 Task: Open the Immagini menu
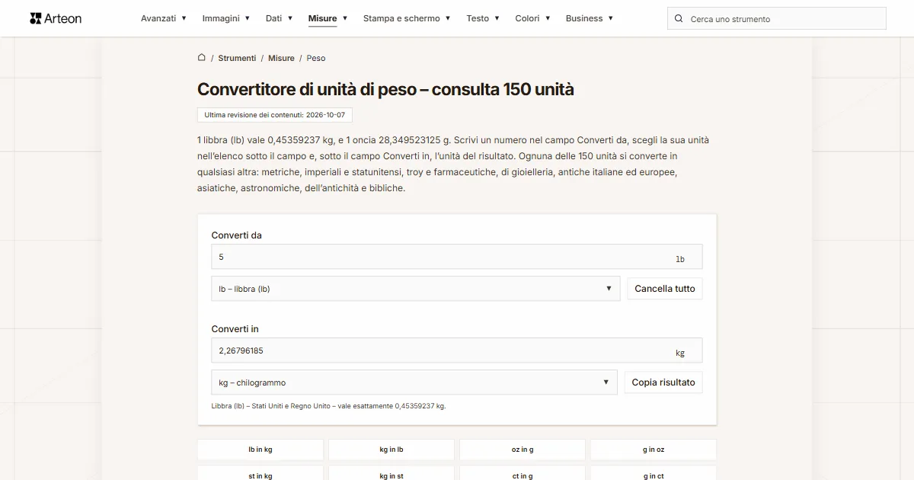(x=226, y=18)
